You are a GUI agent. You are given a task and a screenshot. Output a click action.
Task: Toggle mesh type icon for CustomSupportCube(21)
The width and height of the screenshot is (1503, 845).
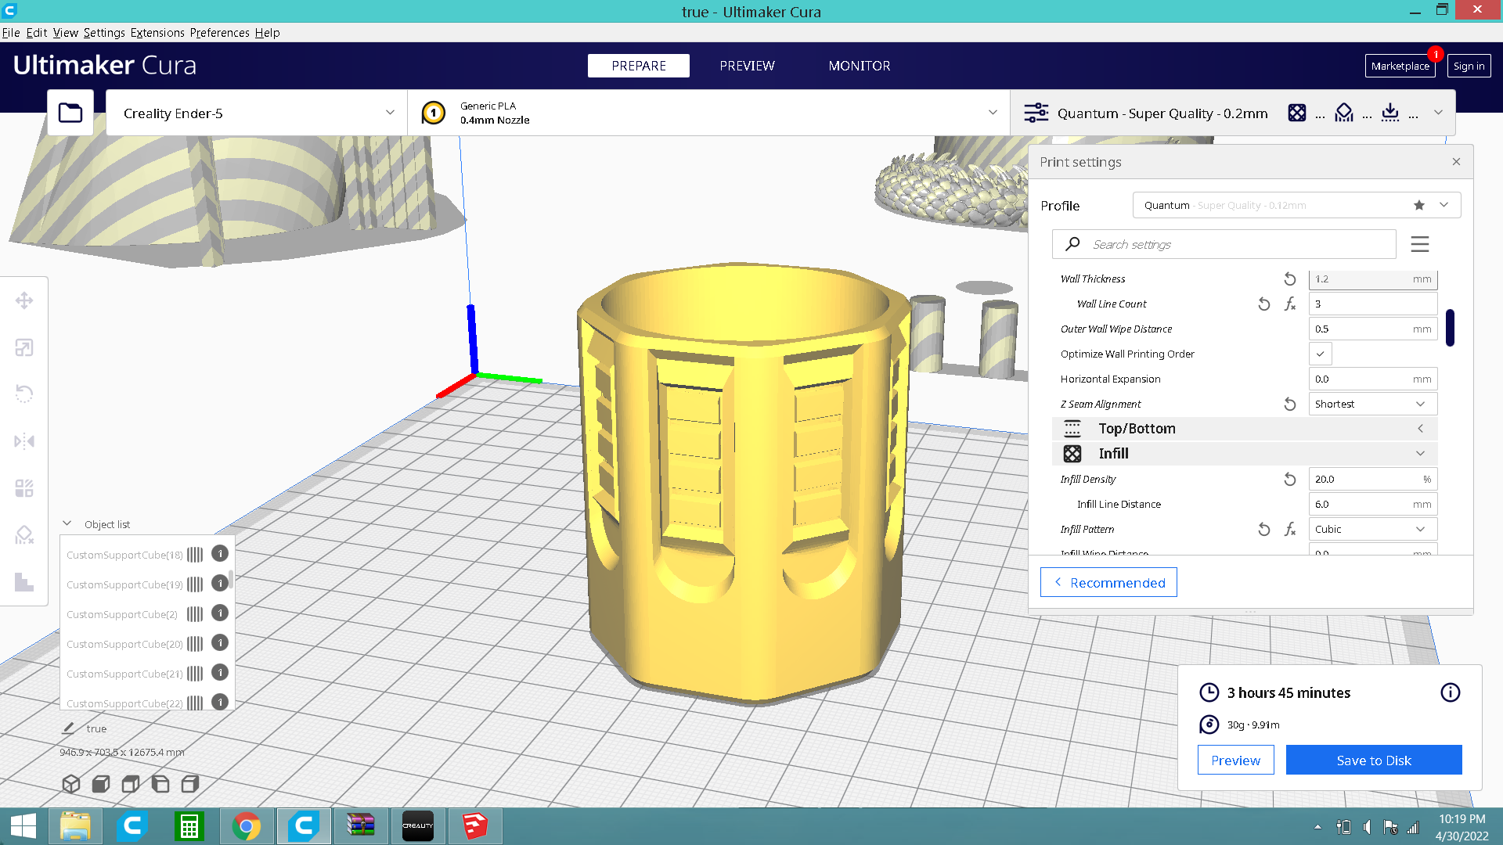point(195,674)
